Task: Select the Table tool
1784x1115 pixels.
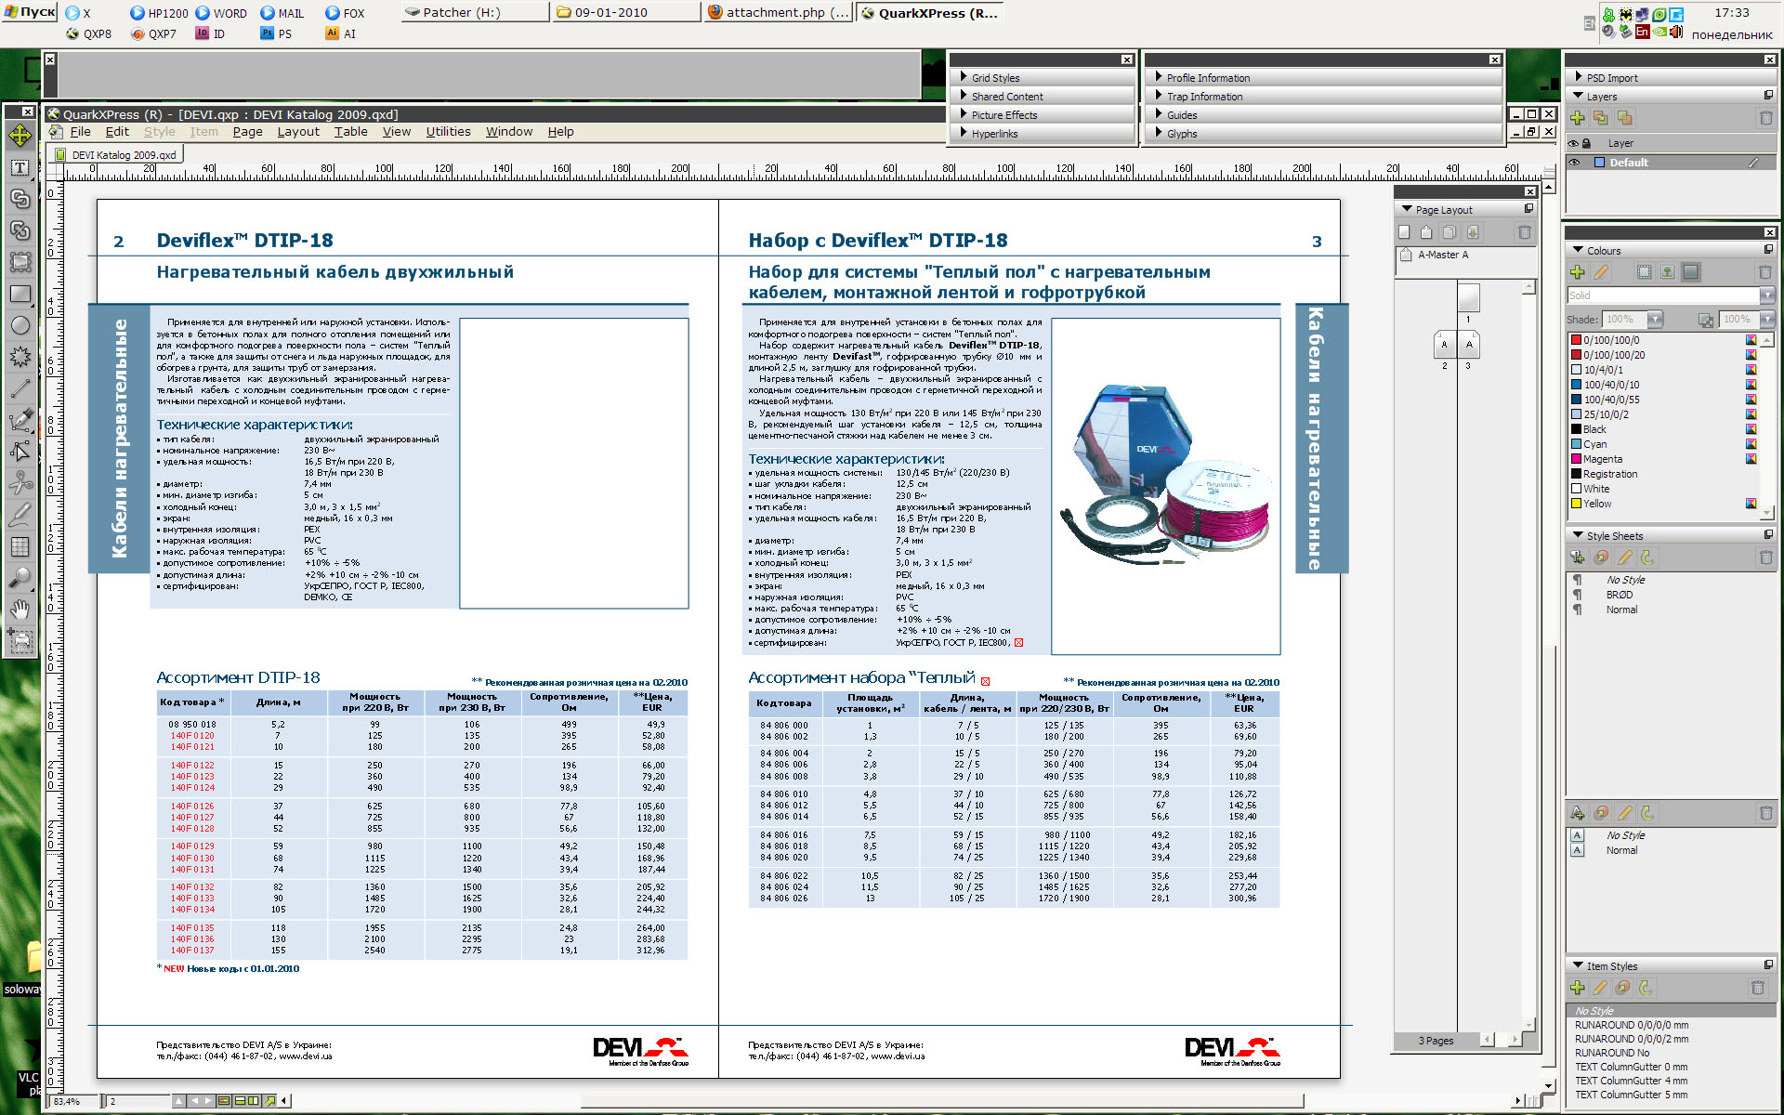Action: pyautogui.click(x=20, y=546)
